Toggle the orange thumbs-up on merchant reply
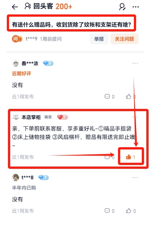 (x=130, y=157)
